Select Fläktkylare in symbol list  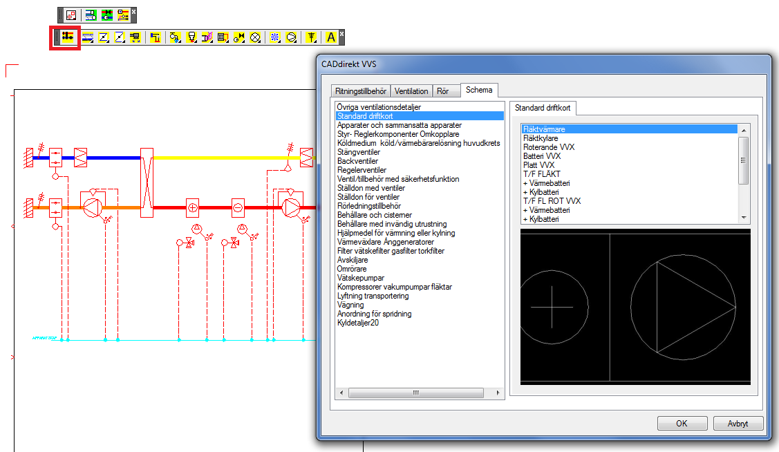pyautogui.click(x=541, y=138)
